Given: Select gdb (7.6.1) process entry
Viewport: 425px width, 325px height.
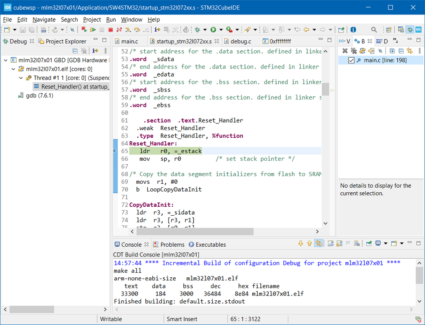Looking at the screenshot, I should (x=36, y=95).
